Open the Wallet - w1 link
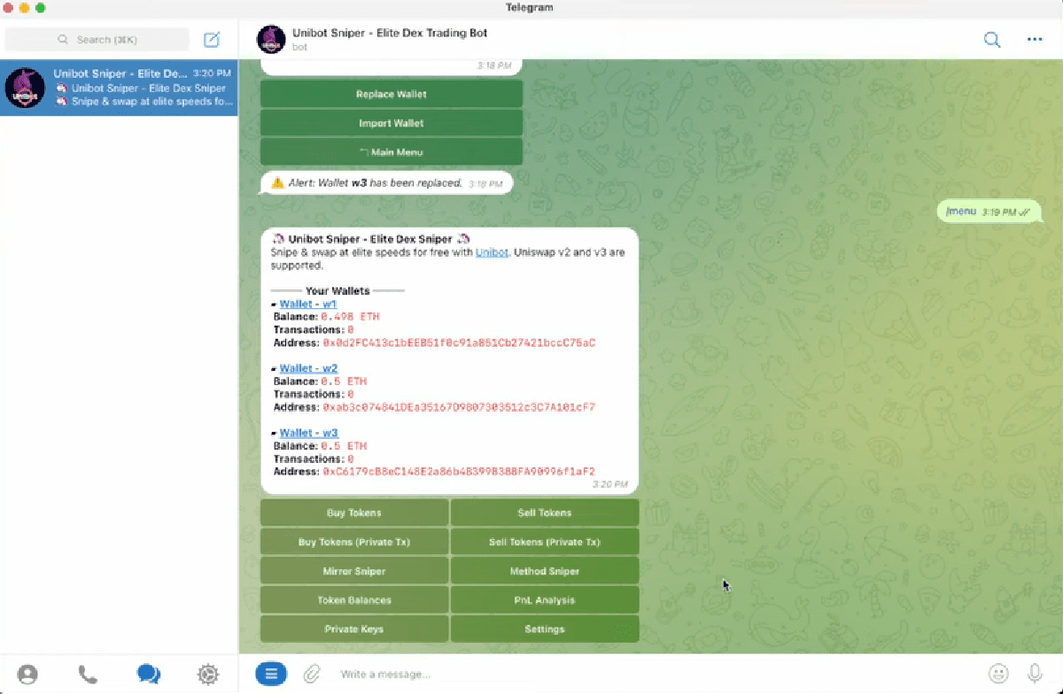Image resolution: width=1063 pixels, height=694 pixels. point(308,304)
